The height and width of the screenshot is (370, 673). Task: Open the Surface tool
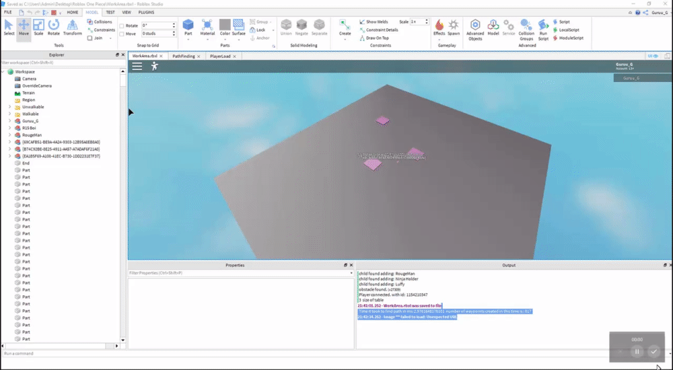point(239,28)
